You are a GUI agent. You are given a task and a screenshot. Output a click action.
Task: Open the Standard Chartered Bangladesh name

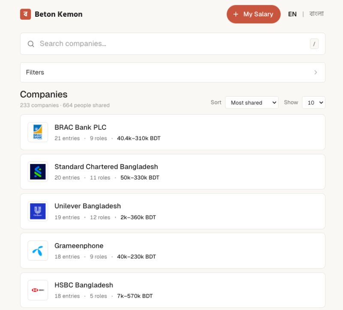[x=106, y=167]
